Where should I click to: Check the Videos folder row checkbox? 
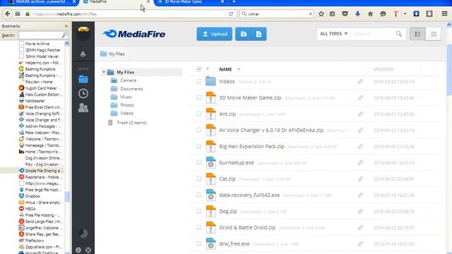[x=199, y=82]
